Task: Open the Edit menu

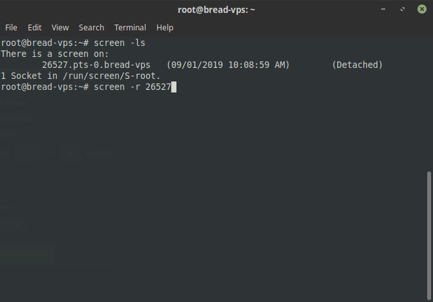Action: (34, 28)
